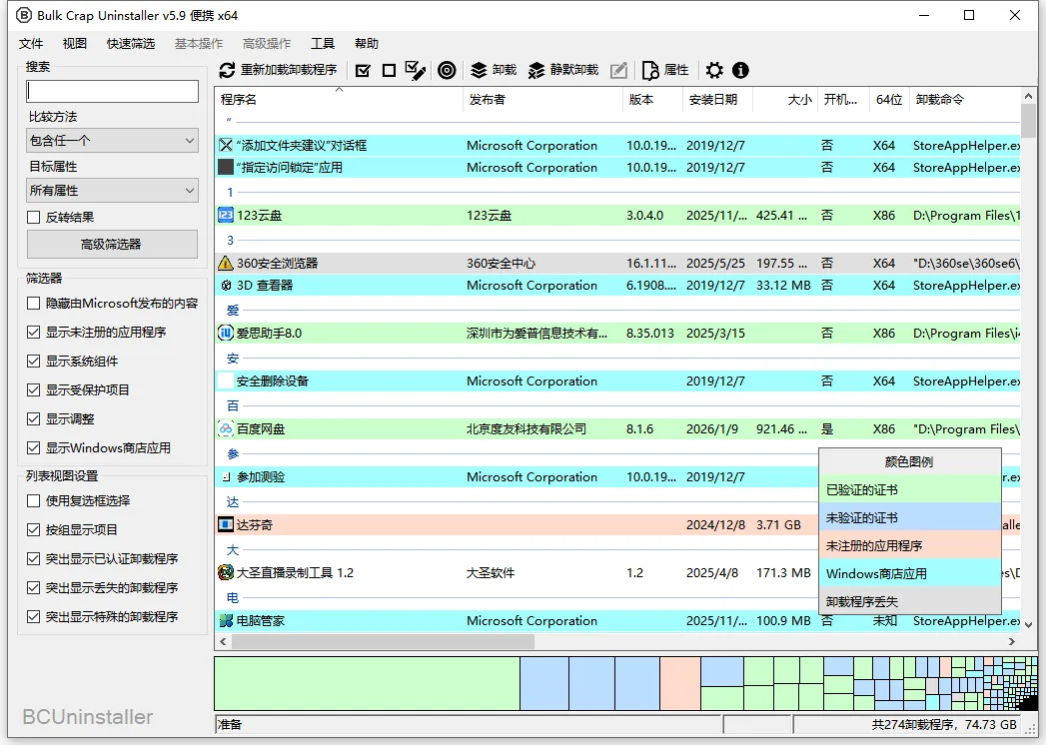Click the 123云盘 app icon

pos(226,215)
